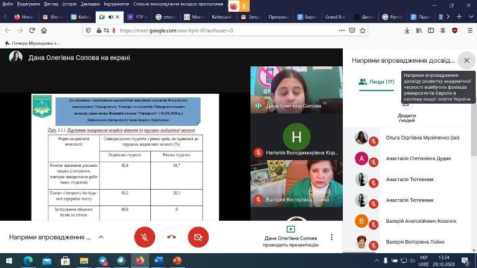Viewport: 477px width, 268px height.
Task: Open list all tabs dropdown
Action: point(471,17)
